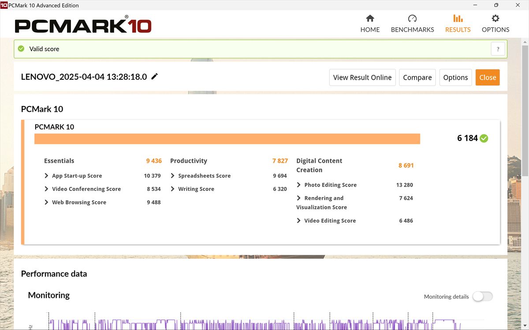Screen dimensions: 529x330
Task: Click Web Browsing value 9 488
Action: pyautogui.click(x=154, y=202)
